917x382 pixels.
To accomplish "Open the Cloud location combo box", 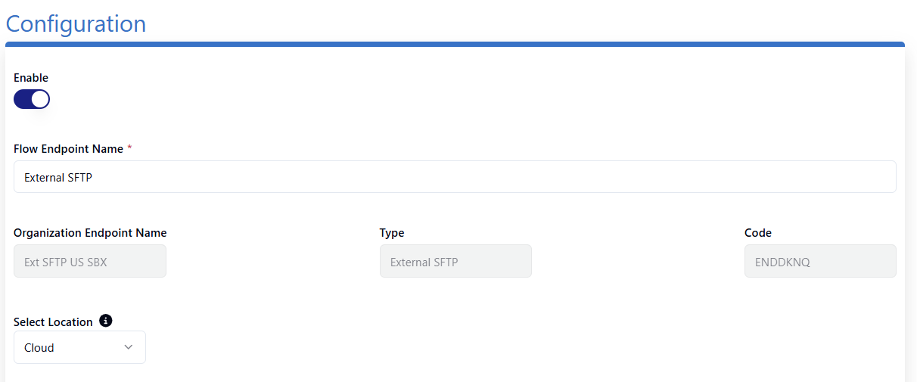I will (79, 347).
